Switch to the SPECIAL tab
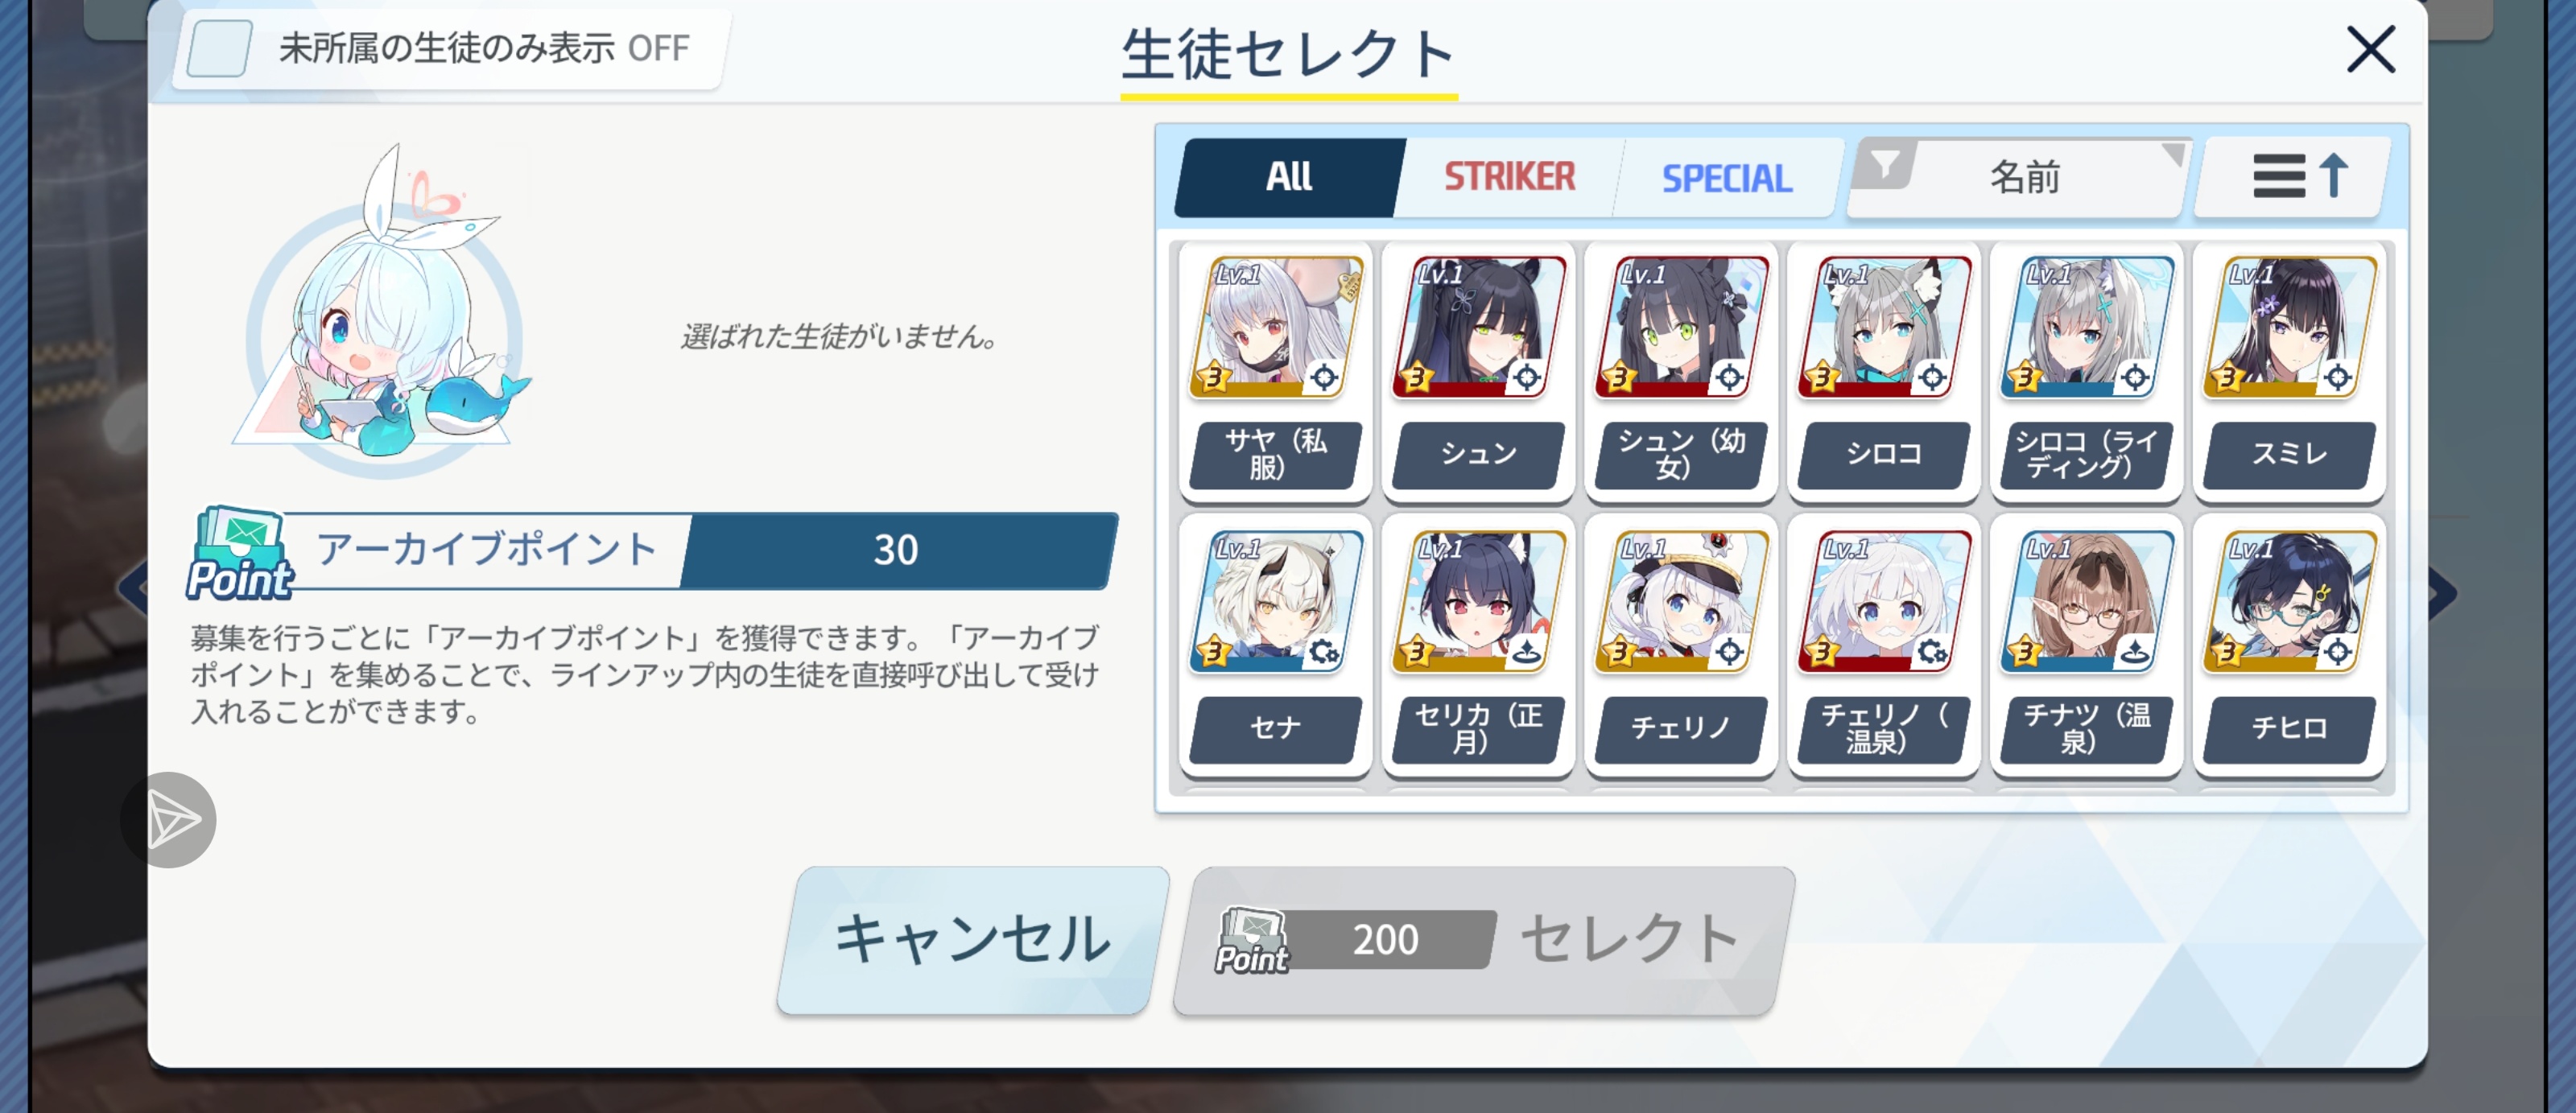The height and width of the screenshot is (1113, 2576). 1727,177
